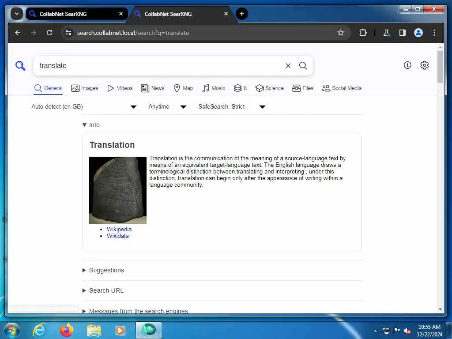Click the browser forward arrow
The height and width of the screenshot is (339, 452).
pyautogui.click(x=34, y=33)
